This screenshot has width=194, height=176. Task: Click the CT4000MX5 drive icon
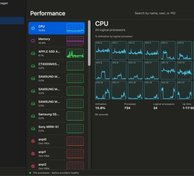point(33,66)
